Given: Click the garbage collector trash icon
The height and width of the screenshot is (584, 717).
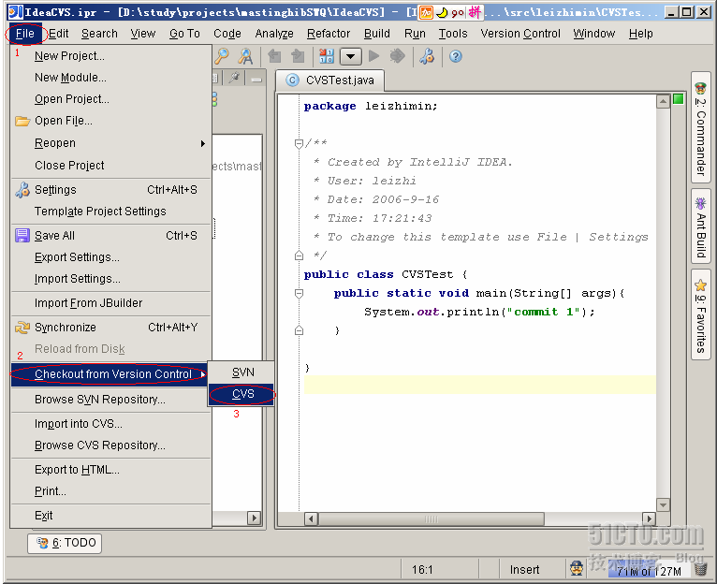Looking at the screenshot, I should (x=701, y=568).
